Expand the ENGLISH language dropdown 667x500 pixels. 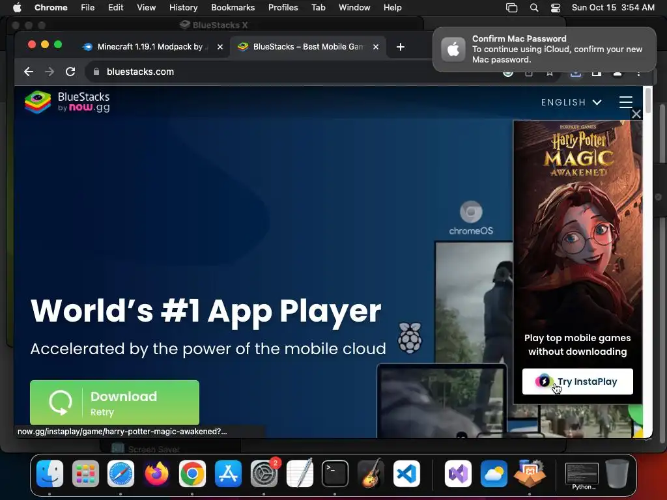[571, 102]
